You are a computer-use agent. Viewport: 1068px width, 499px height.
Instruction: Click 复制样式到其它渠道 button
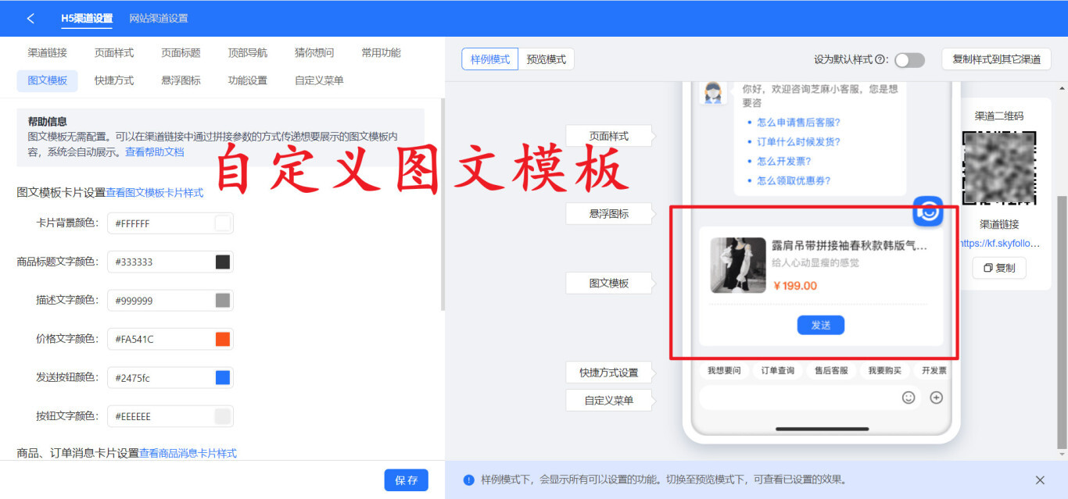996,59
